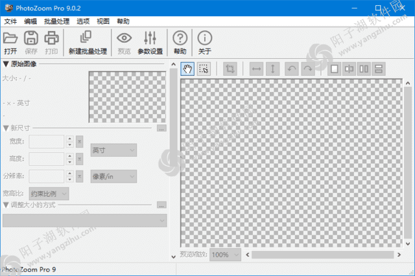Increase 分辨率 with the up spinner

(69, 174)
